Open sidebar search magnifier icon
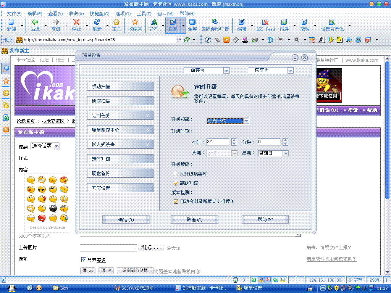Viewport: 391px width, 293px height. 6,68
